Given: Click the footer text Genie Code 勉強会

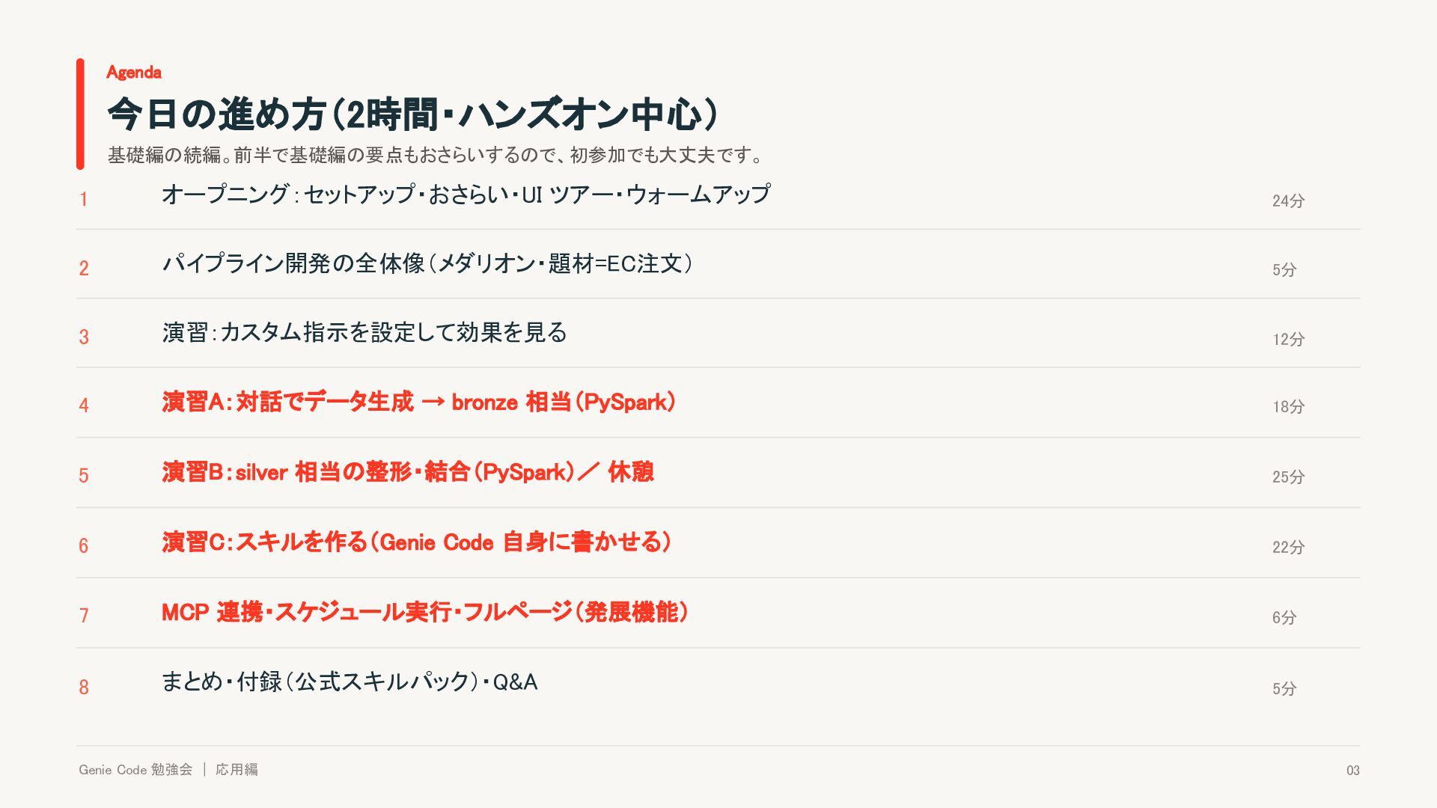Looking at the screenshot, I should click(x=135, y=769).
